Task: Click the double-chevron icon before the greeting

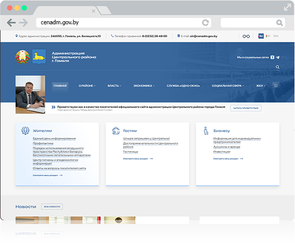Action: click(53, 107)
